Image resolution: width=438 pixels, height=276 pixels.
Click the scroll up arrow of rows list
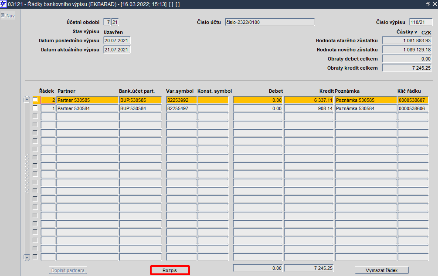point(27,99)
